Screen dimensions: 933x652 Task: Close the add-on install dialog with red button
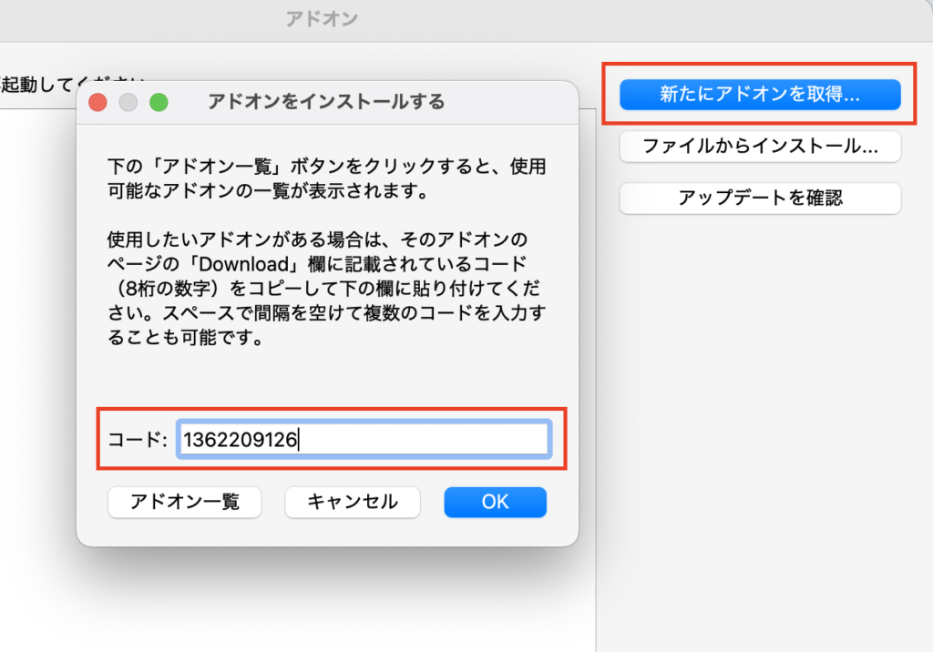pos(98,102)
